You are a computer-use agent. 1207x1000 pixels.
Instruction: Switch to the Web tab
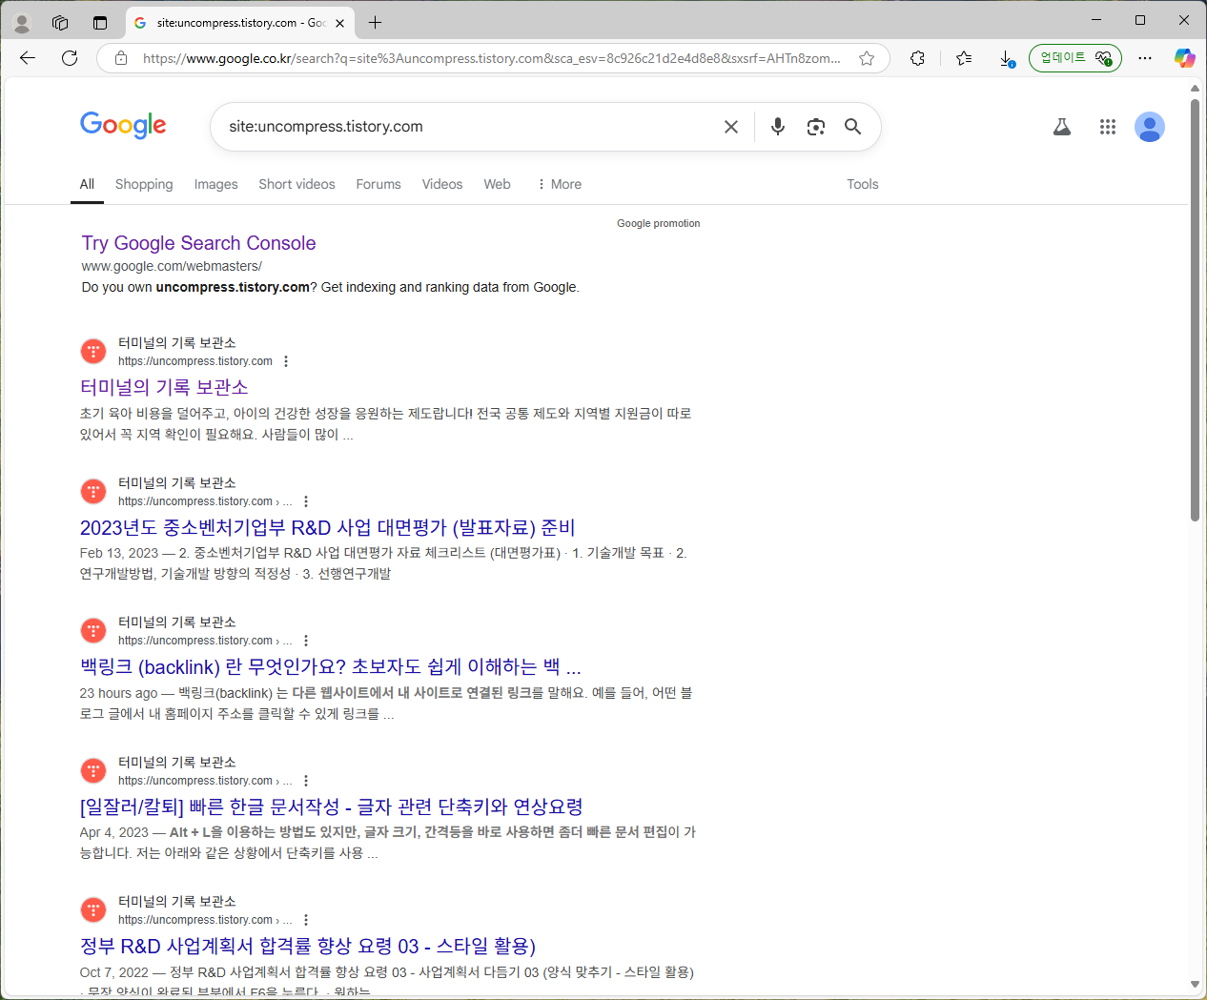click(x=497, y=184)
